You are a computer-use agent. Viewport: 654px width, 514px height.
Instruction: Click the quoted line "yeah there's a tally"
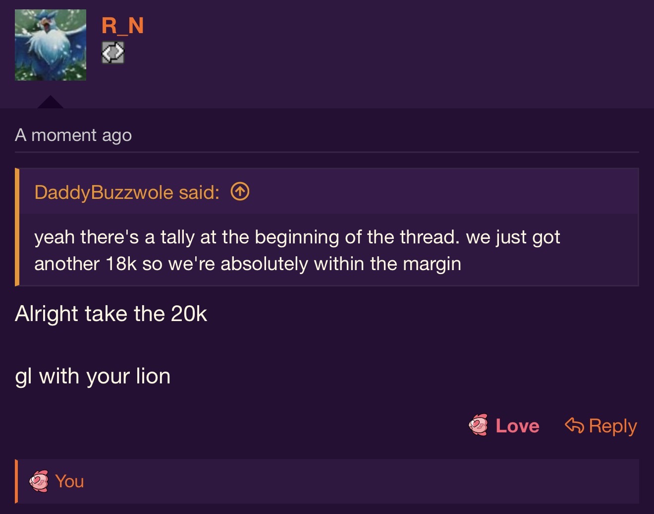tap(297, 237)
